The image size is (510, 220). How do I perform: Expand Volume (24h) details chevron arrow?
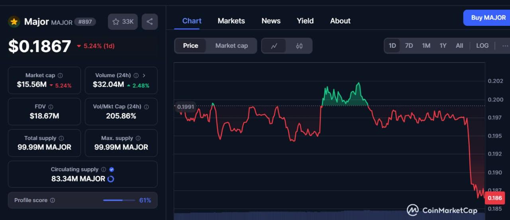(x=144, y=75)
